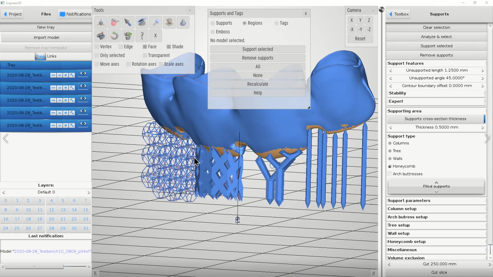Click the Import model button
This screenshot has width=493, height=277.
(x=46, y=37)
